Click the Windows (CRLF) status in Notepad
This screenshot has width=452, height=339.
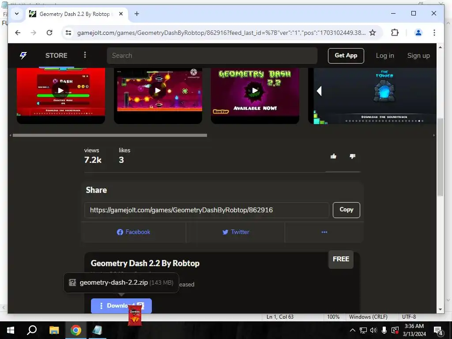(x=368, y=317)
